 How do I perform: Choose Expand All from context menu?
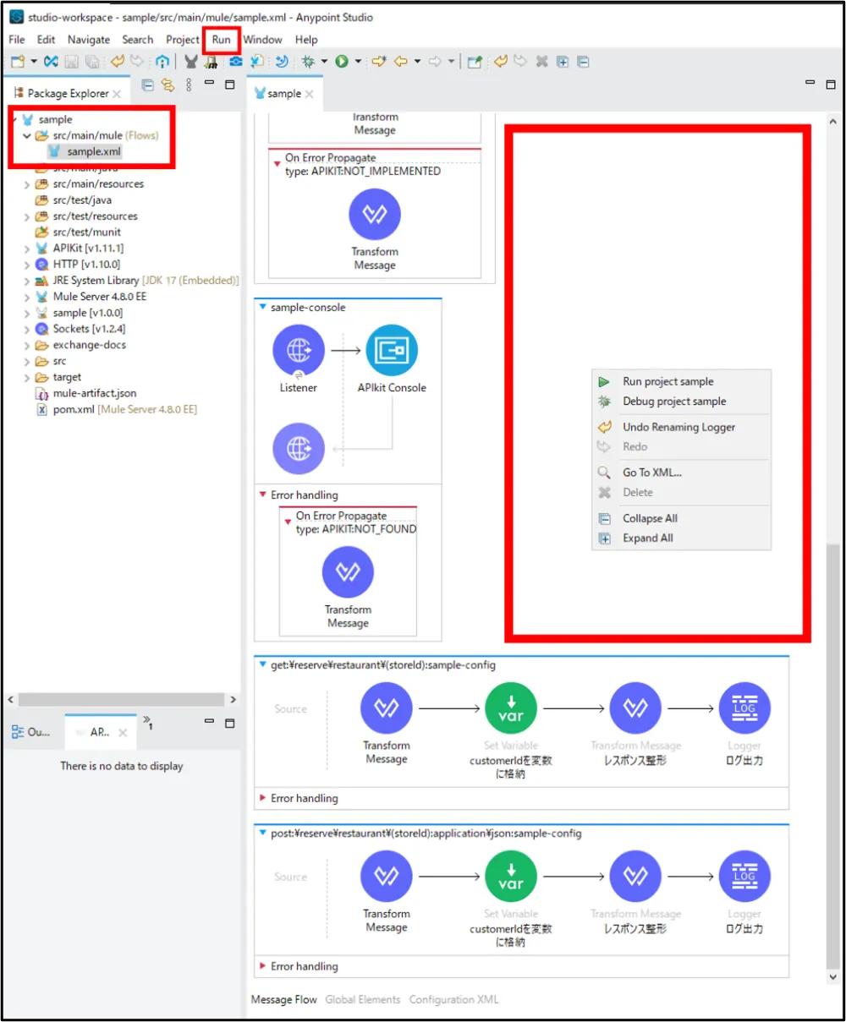tap(682, 538)
